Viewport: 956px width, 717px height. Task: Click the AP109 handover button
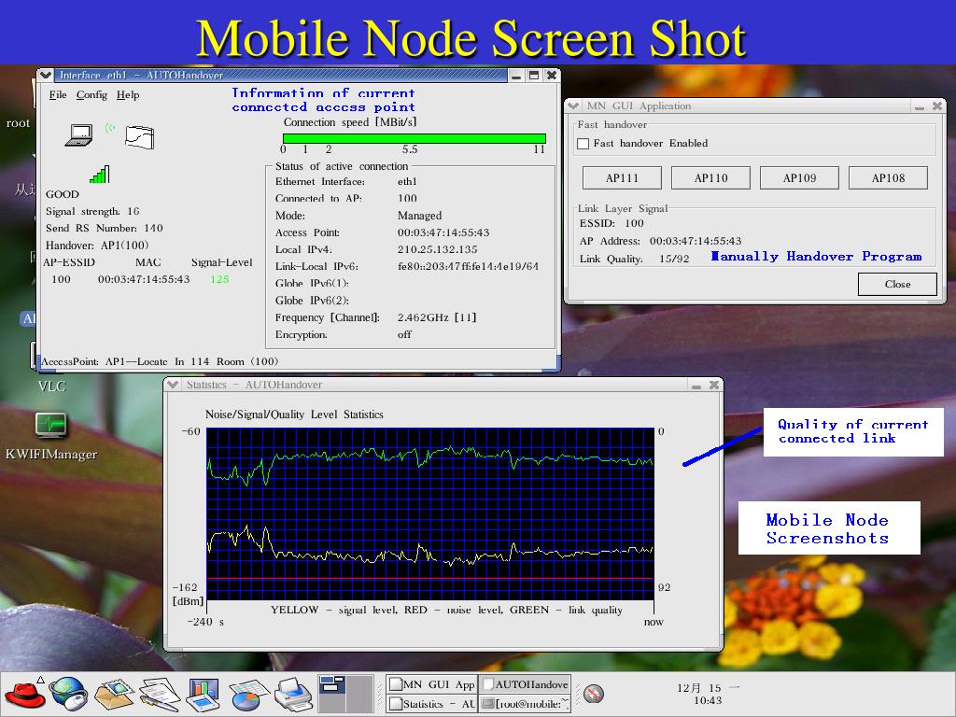pos(799,178)
